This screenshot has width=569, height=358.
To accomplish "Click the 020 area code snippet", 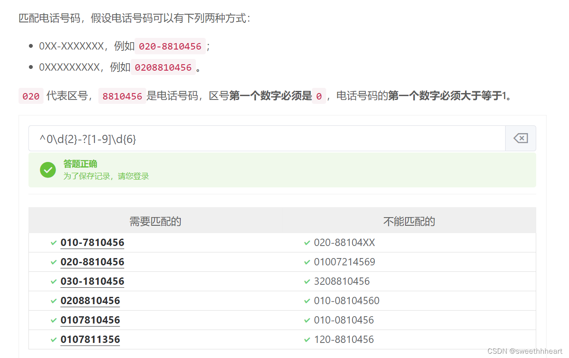I will click(31, 96).
